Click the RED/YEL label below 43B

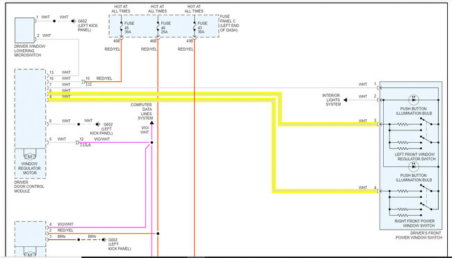186,49
